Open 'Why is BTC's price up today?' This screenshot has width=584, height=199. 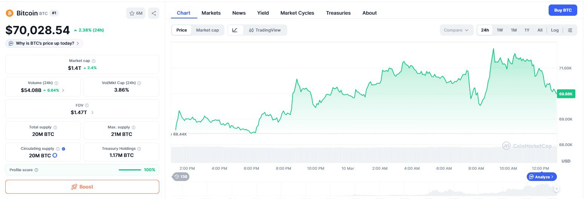click(44, 43)
